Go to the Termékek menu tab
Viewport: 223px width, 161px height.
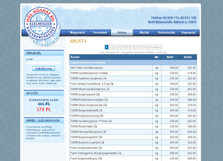tap(100, 33)
